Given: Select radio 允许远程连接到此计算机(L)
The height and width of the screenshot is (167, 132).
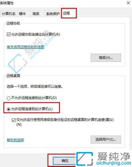Looking at the screenshot, I should coord(8,109).
